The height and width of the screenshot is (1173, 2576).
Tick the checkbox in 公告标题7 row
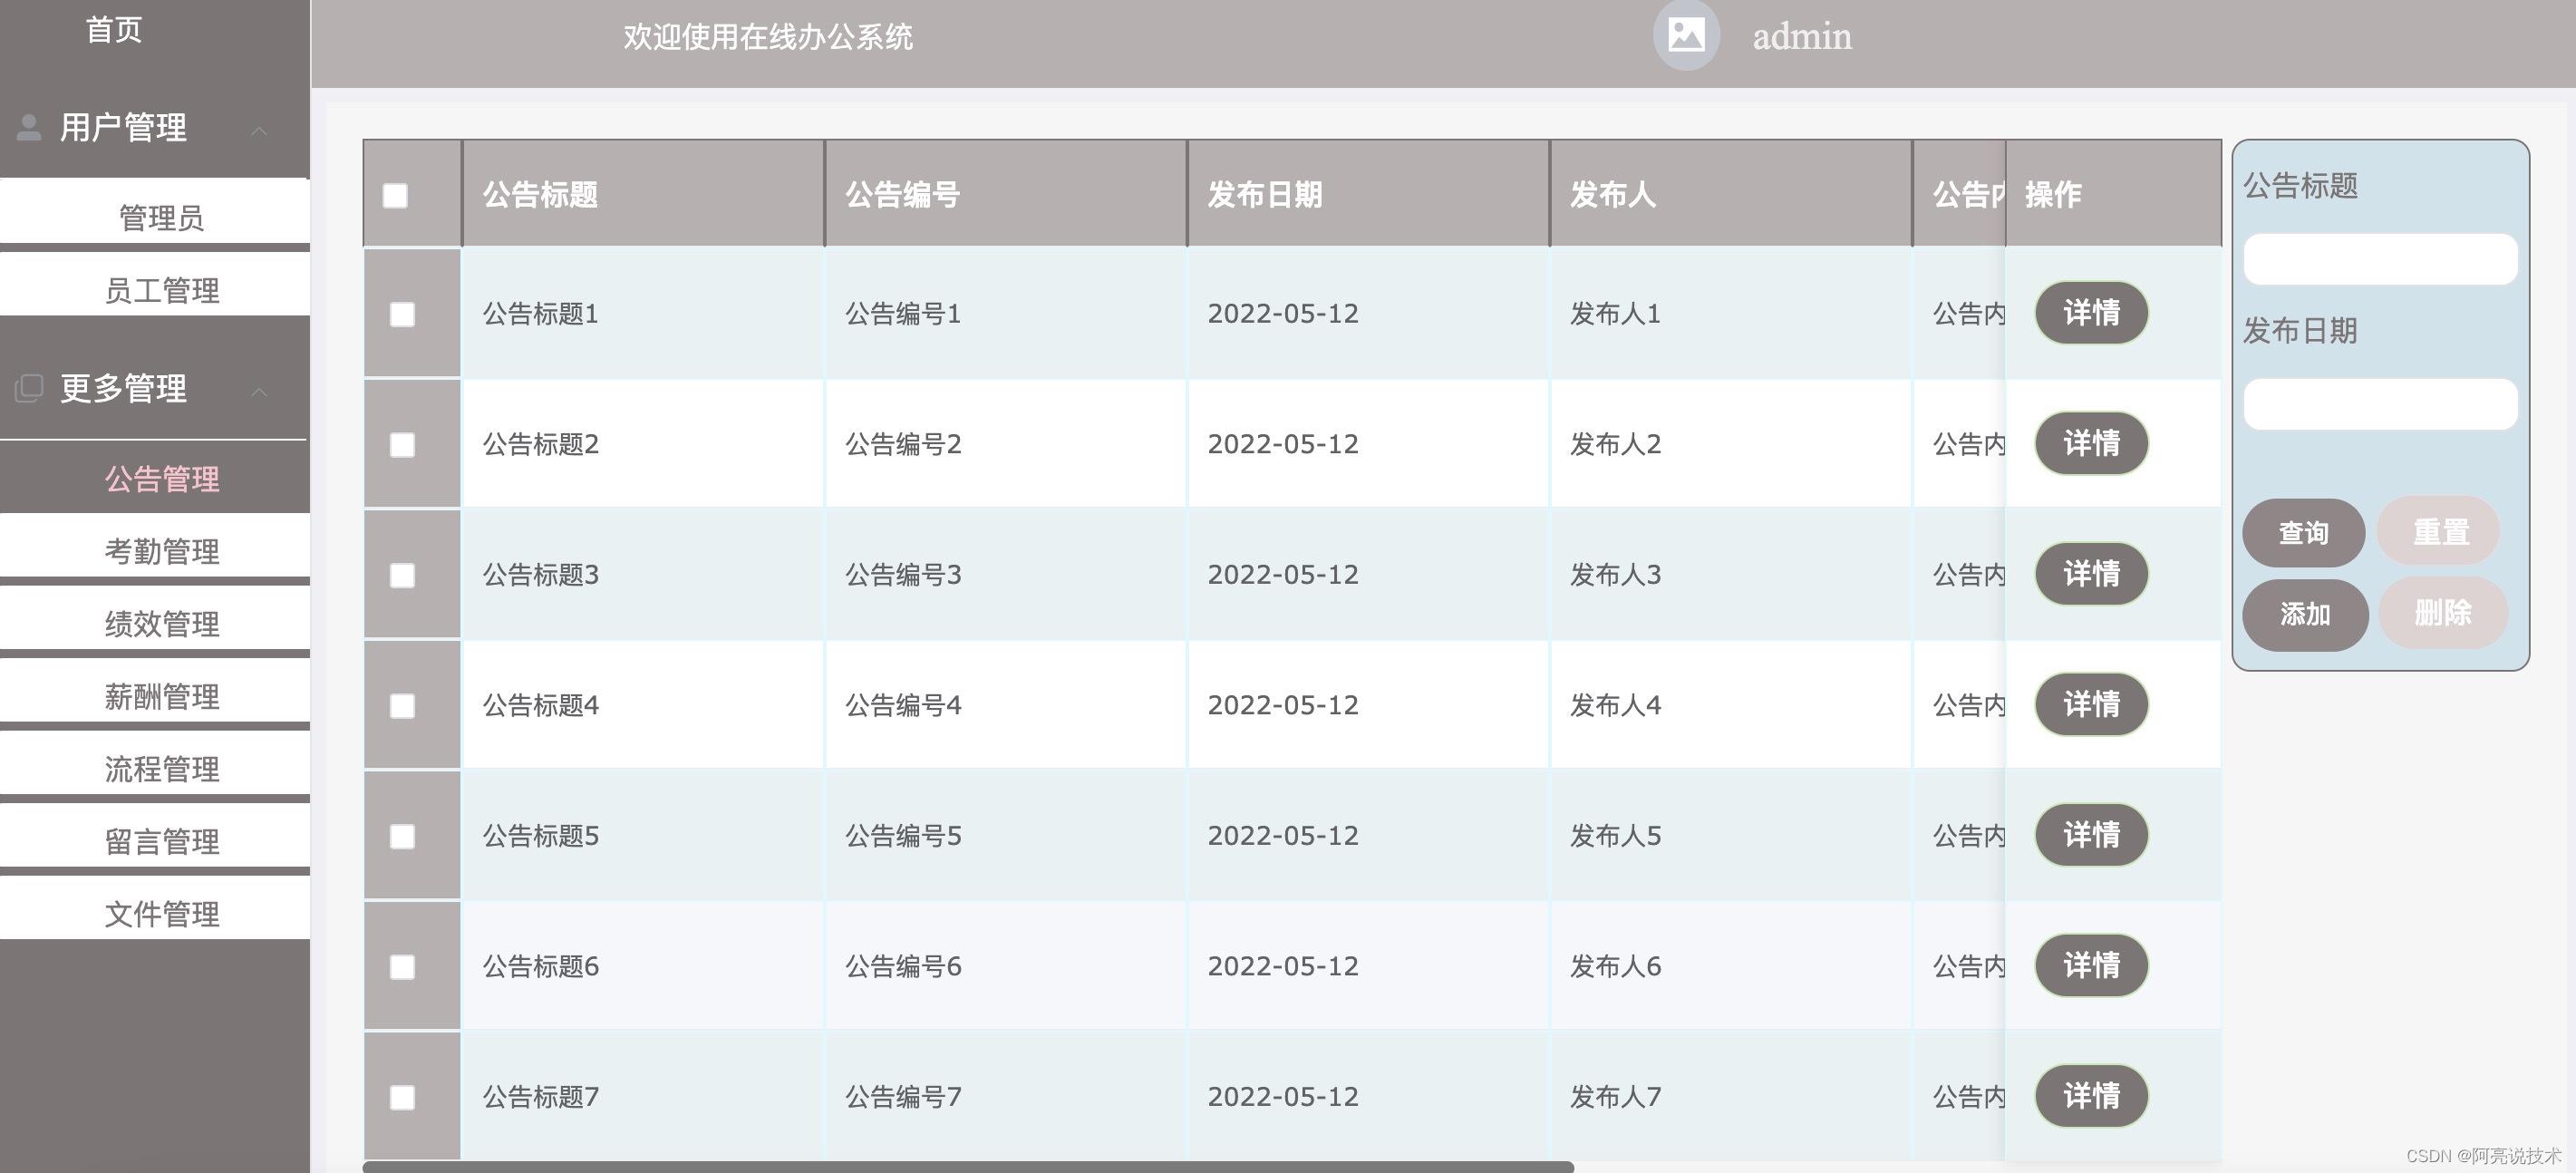click(402, 1097)
